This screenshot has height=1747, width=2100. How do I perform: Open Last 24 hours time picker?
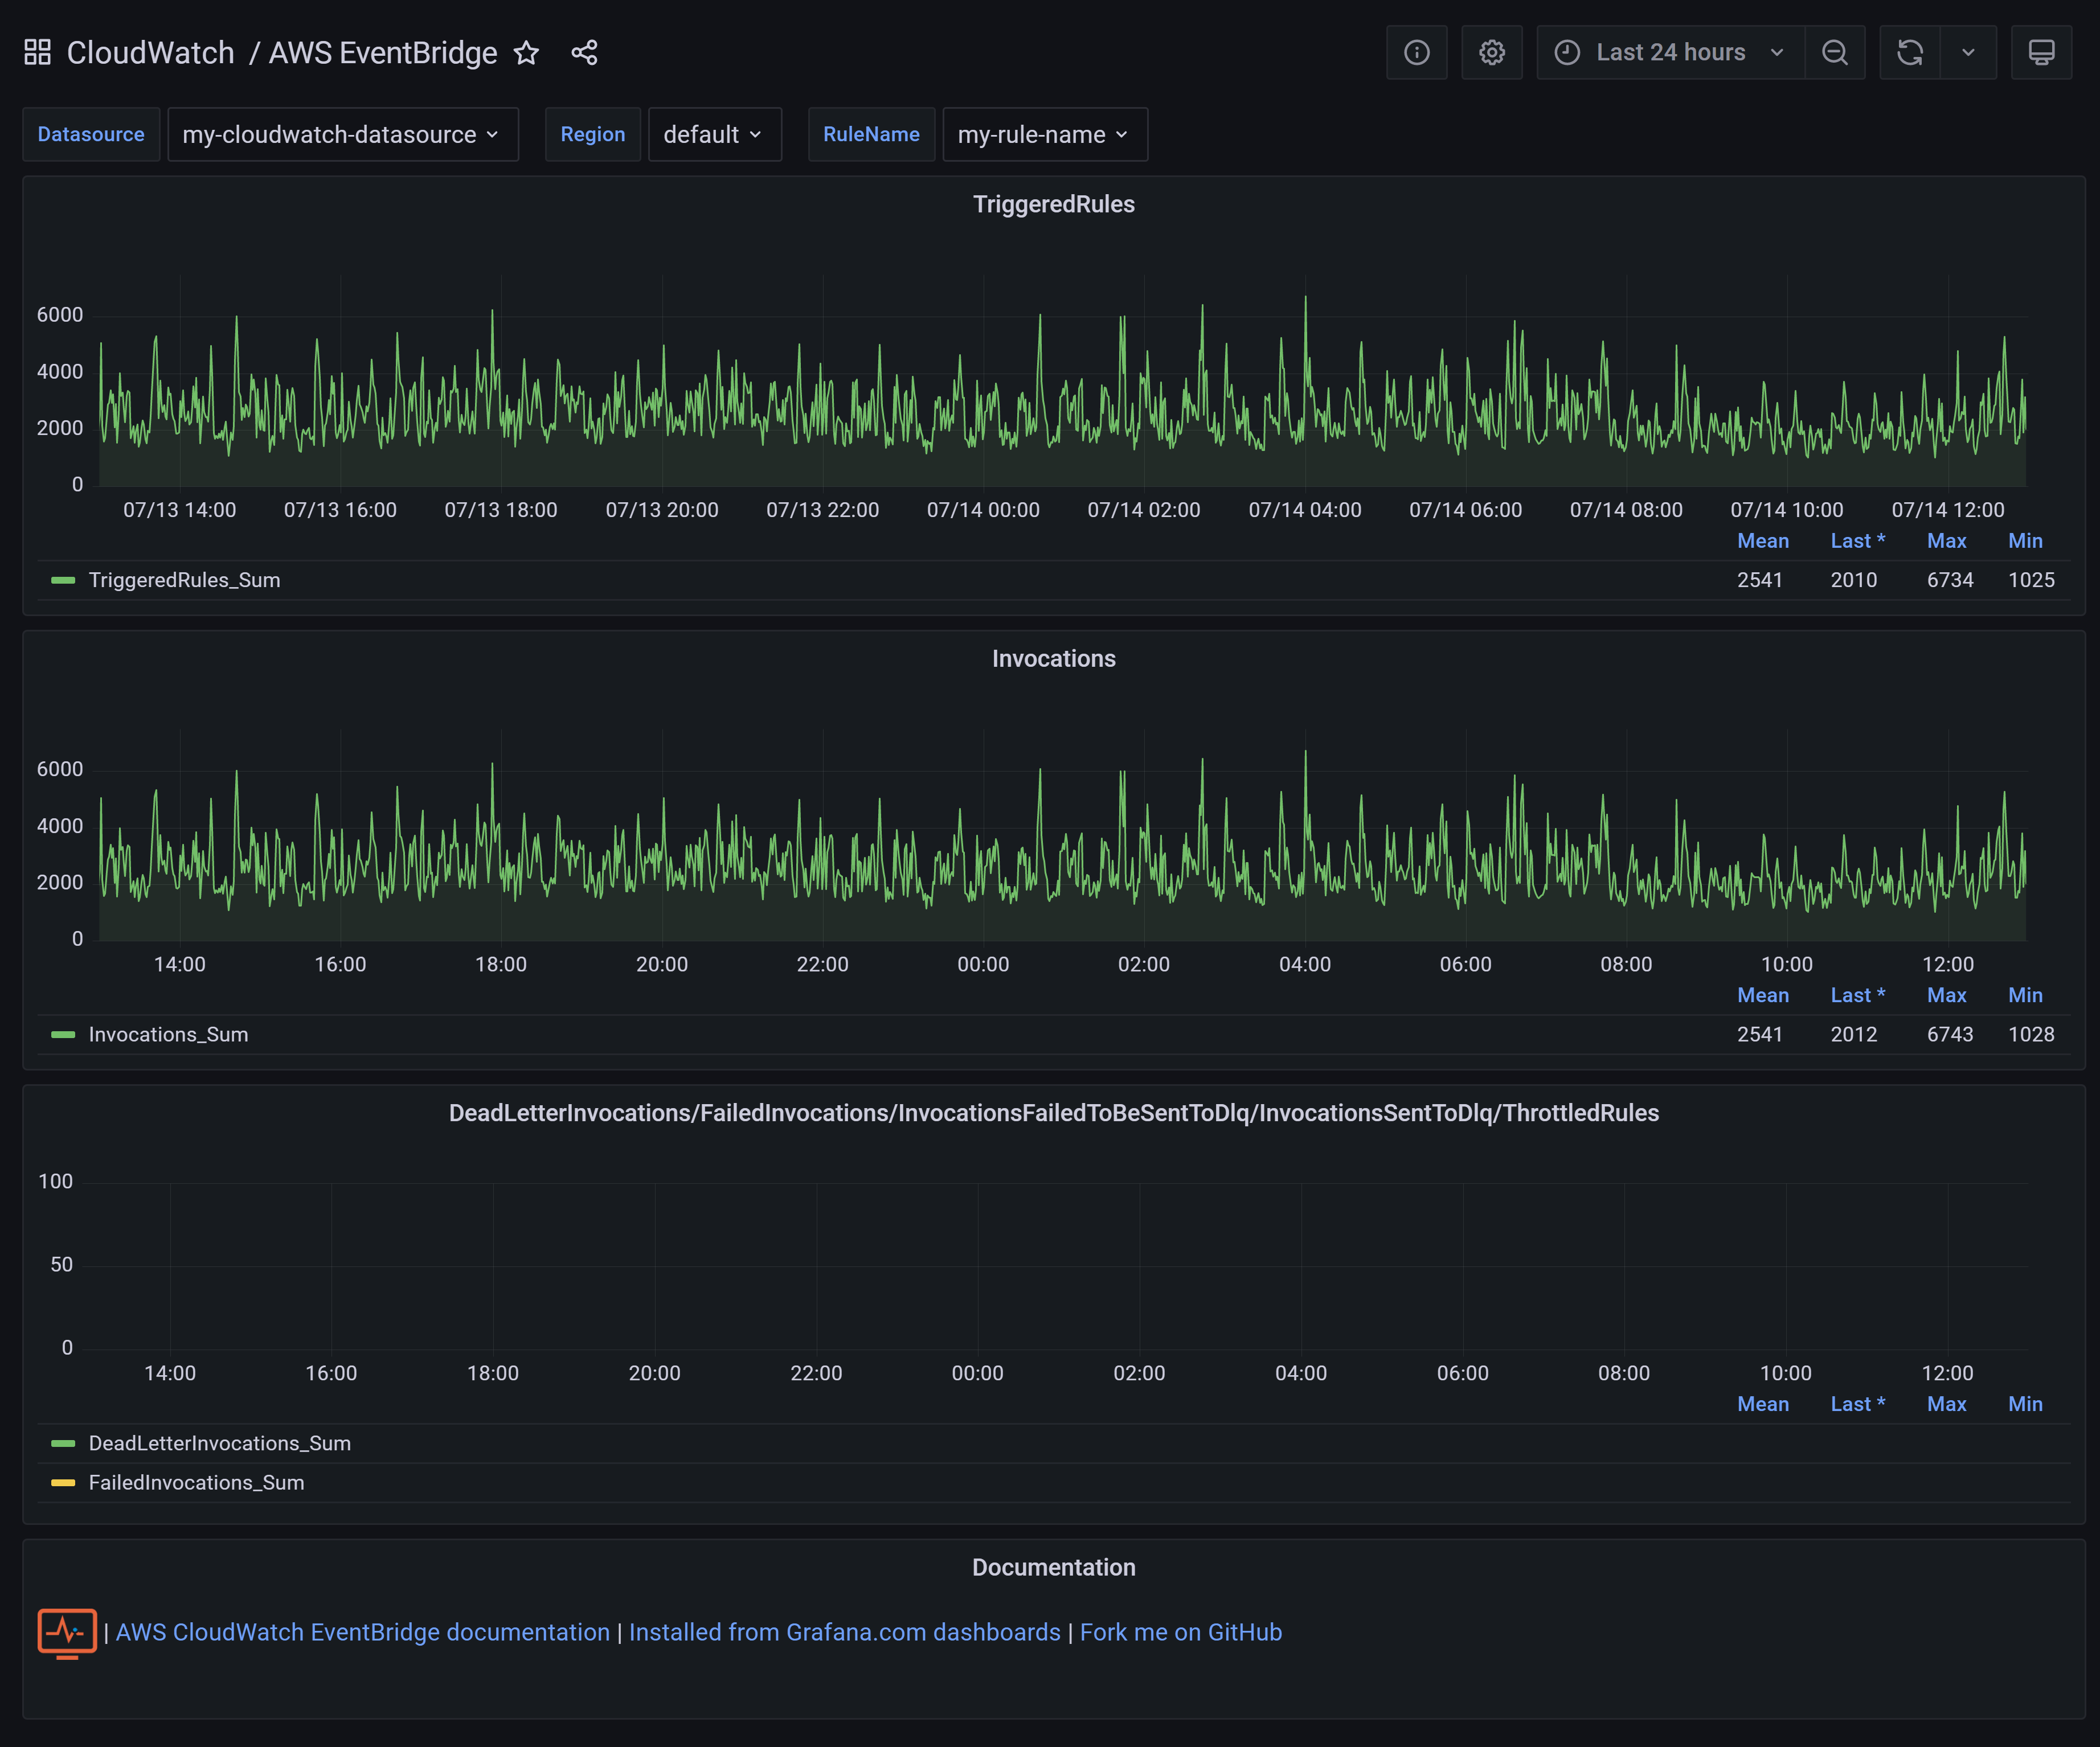(1670, 52)
